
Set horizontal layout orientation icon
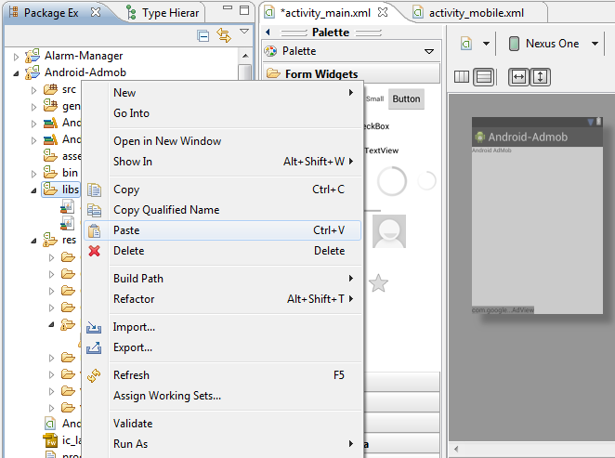(x=462, y=77)
